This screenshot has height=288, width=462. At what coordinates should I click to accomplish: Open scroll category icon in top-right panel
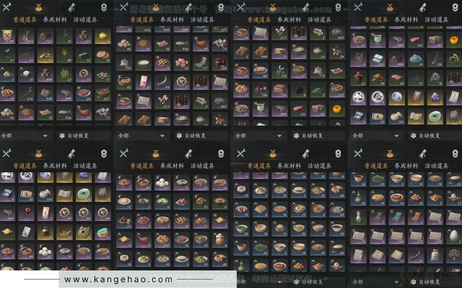pyautogui.click(x=423, y=7)
